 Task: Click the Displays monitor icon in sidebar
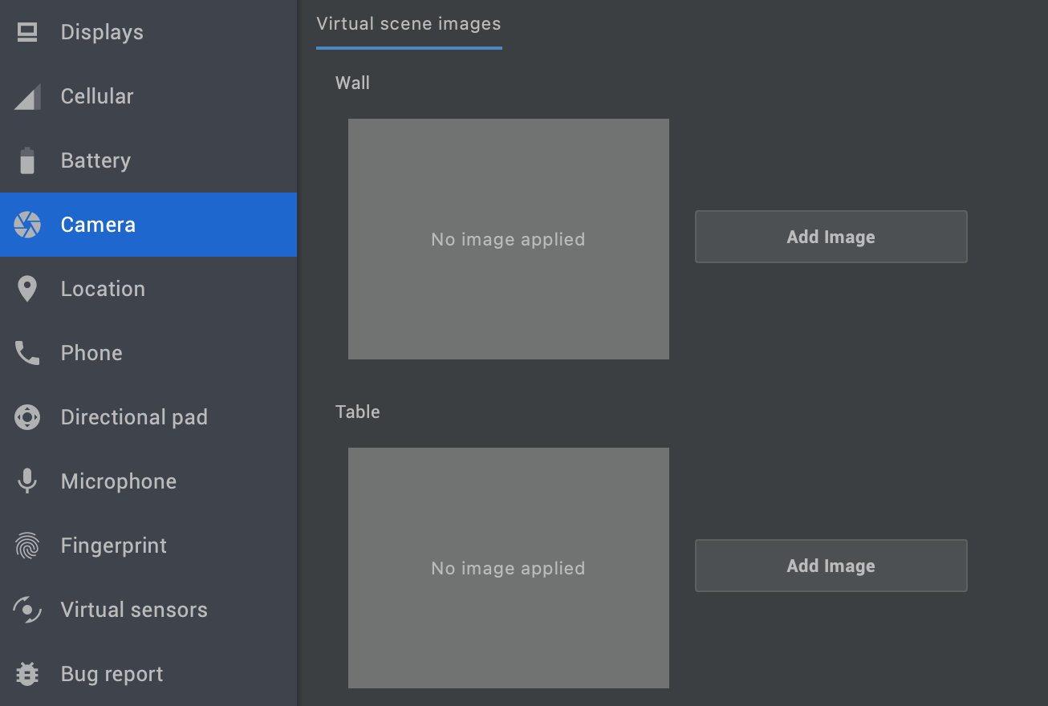tap(26, 32)
